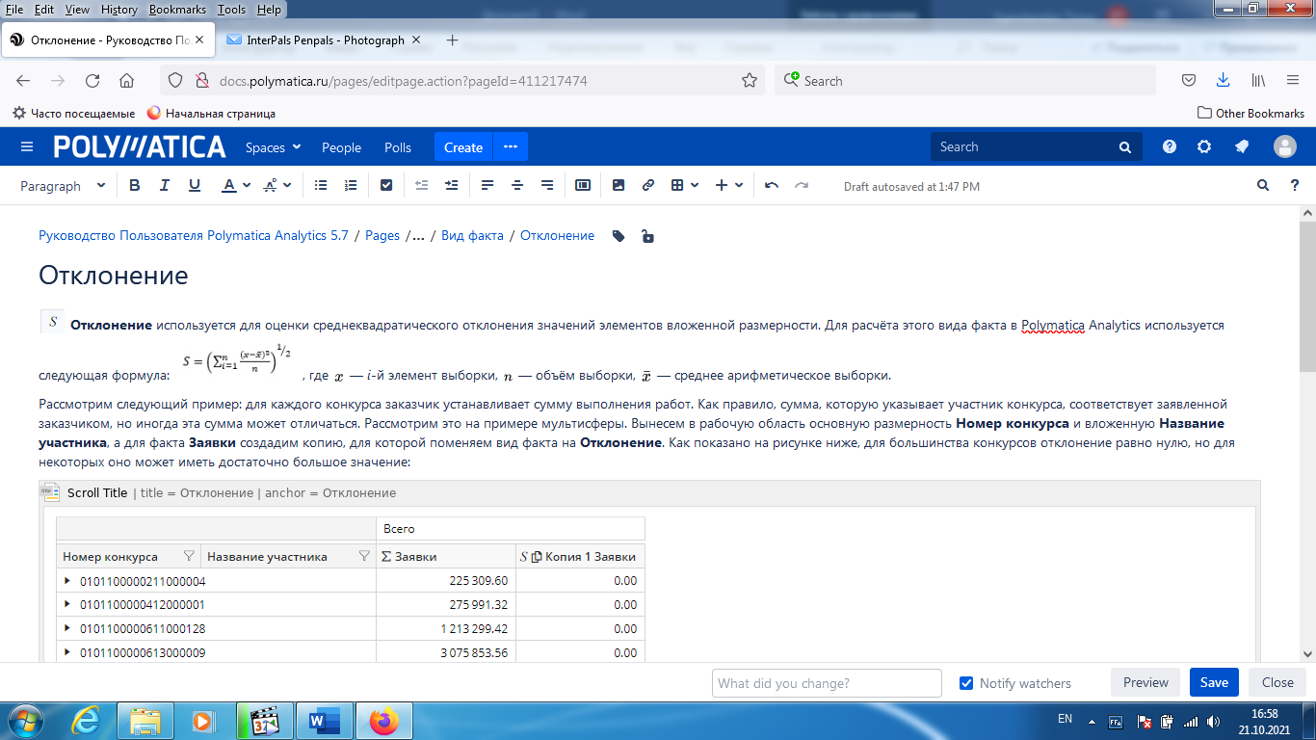Open the Paragraph style dropdown
Screen dimensions: 1316x740
click(63, 186)
